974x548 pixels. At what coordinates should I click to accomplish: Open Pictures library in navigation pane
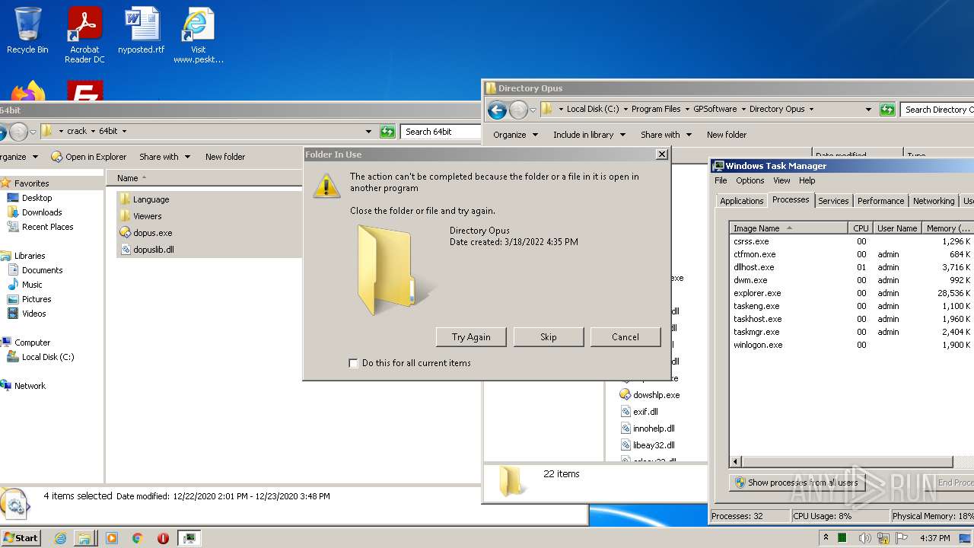coord(37,299)
